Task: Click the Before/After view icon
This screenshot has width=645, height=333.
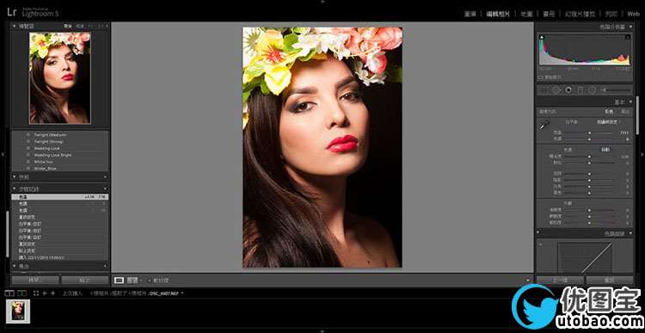Action: (x=132, y=280)
